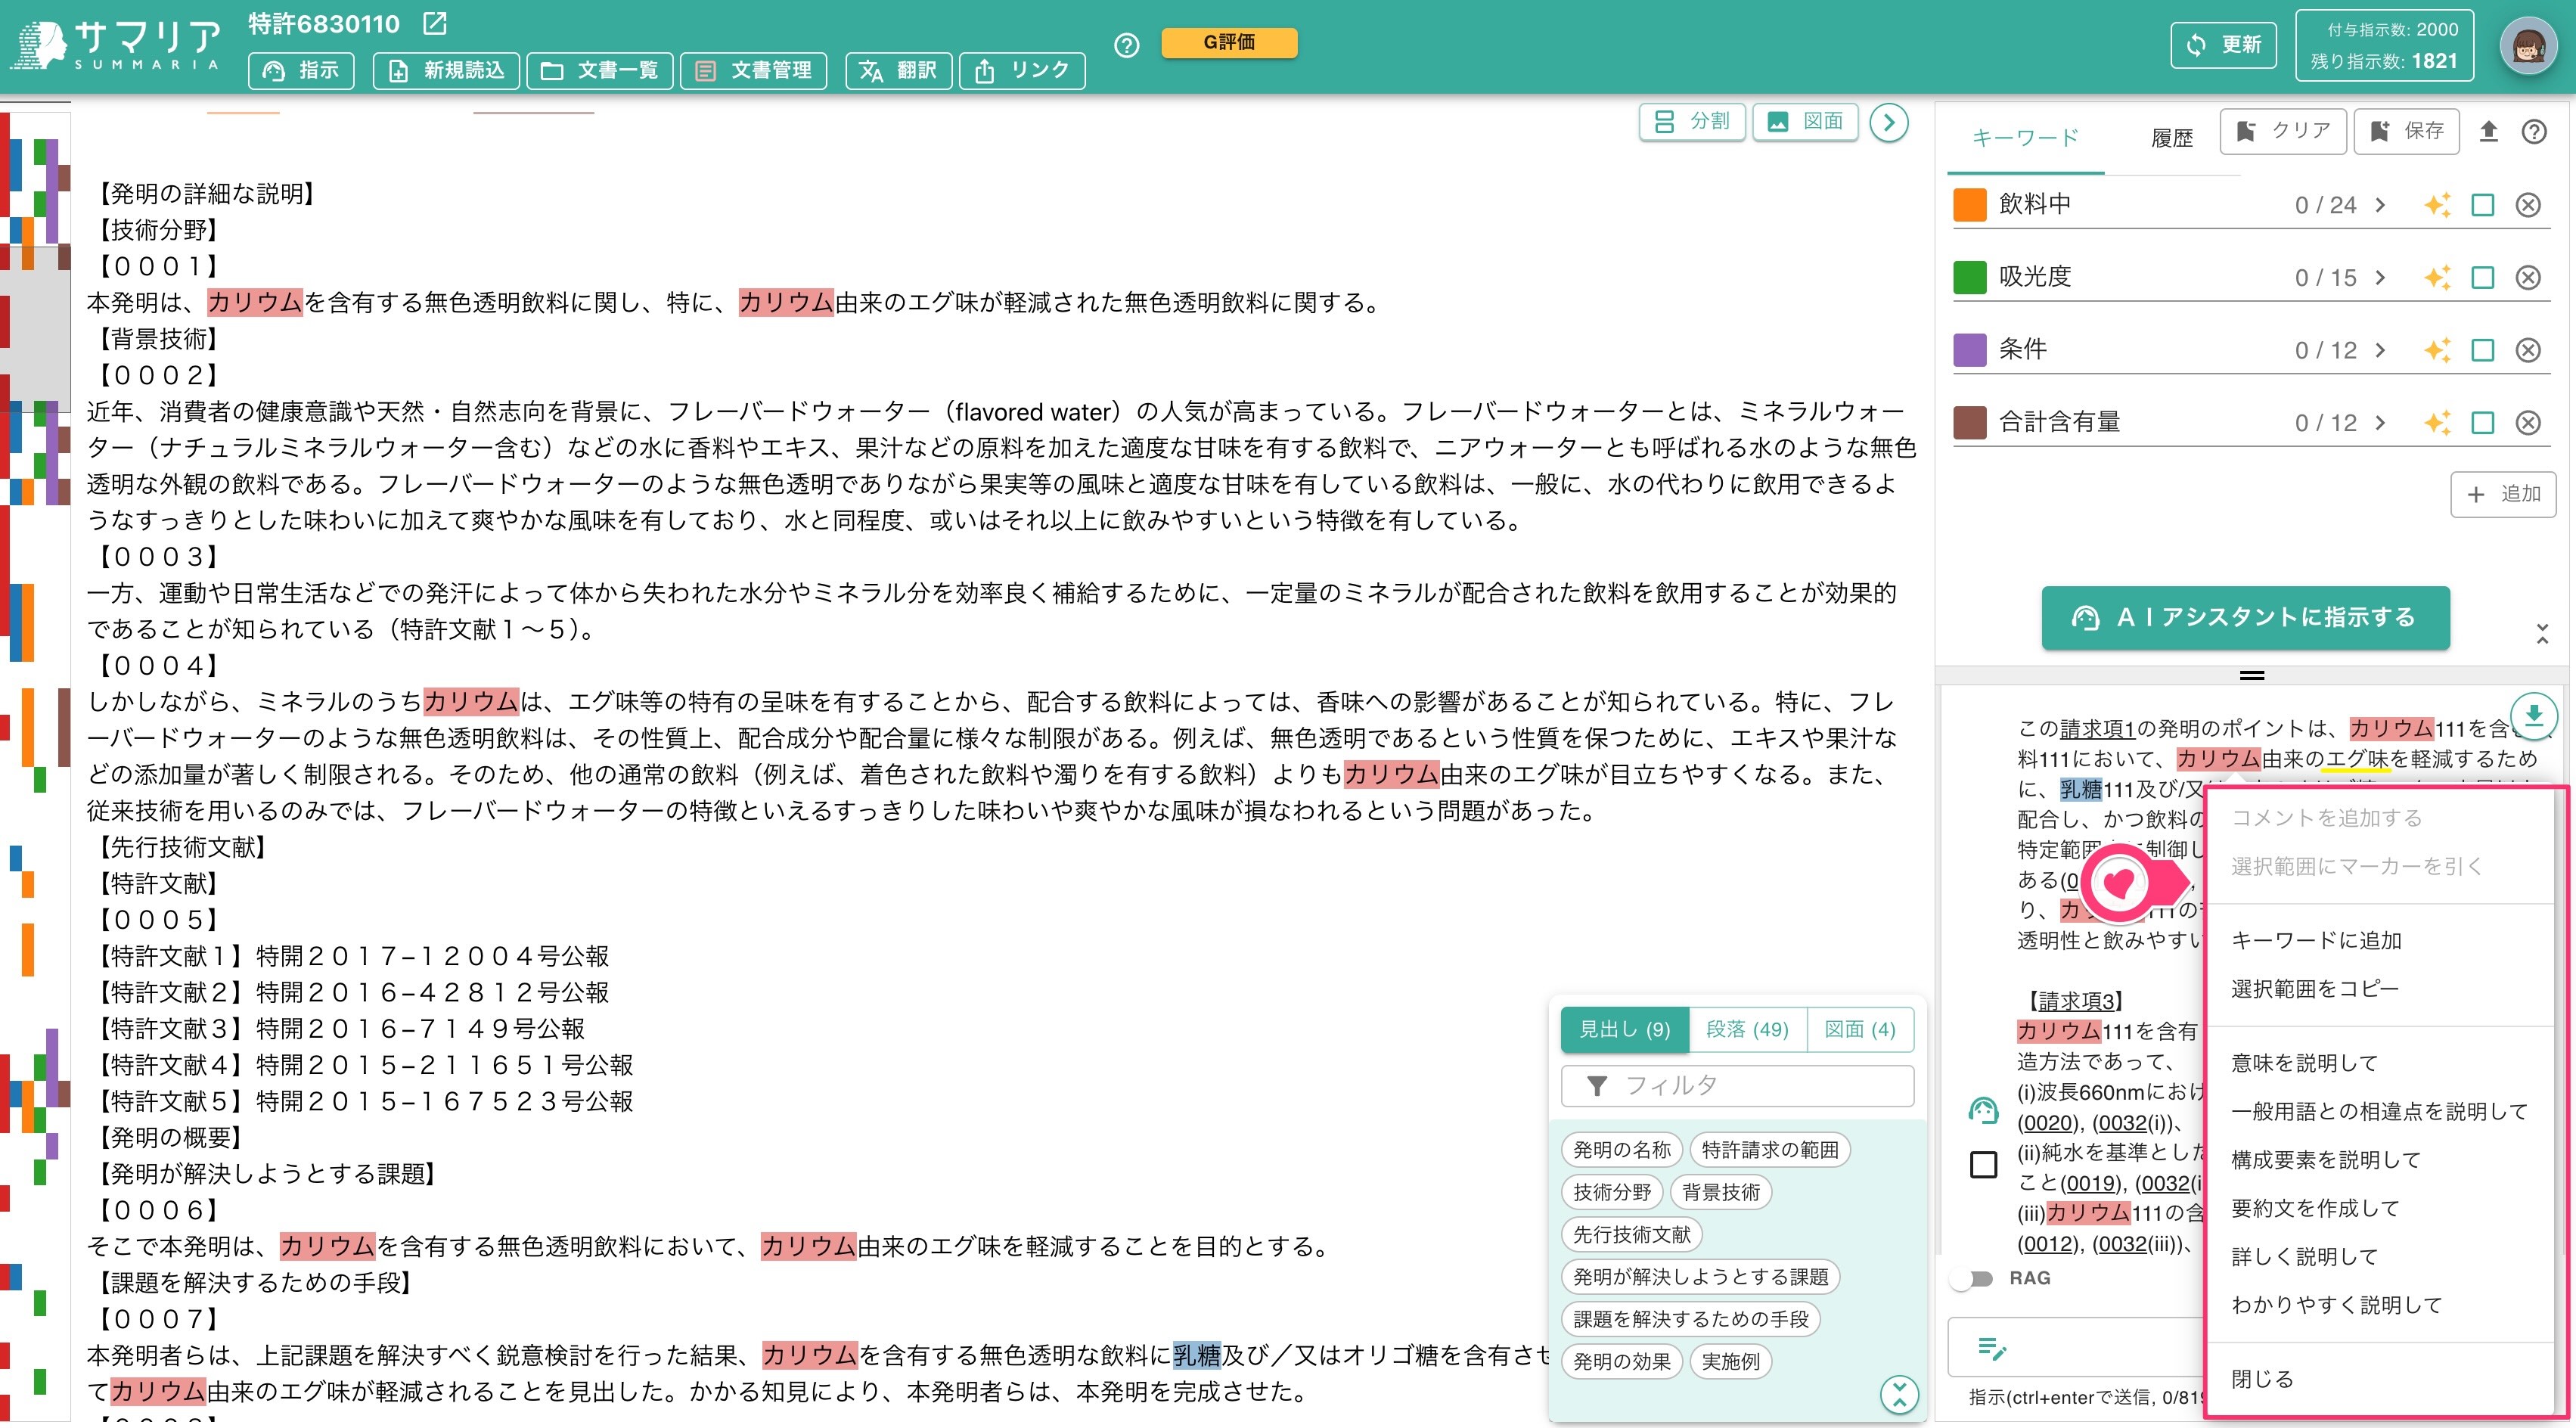Click the upload icon in keyword panel
Viewport: 2576px width, 1428px height.
(2488, 131)
